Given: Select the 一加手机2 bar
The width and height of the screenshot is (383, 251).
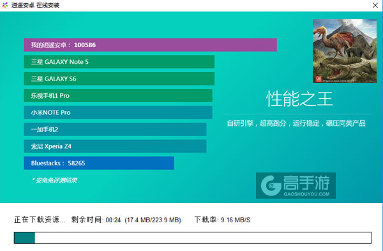Looking at the screenshot, I should (115, 129).
